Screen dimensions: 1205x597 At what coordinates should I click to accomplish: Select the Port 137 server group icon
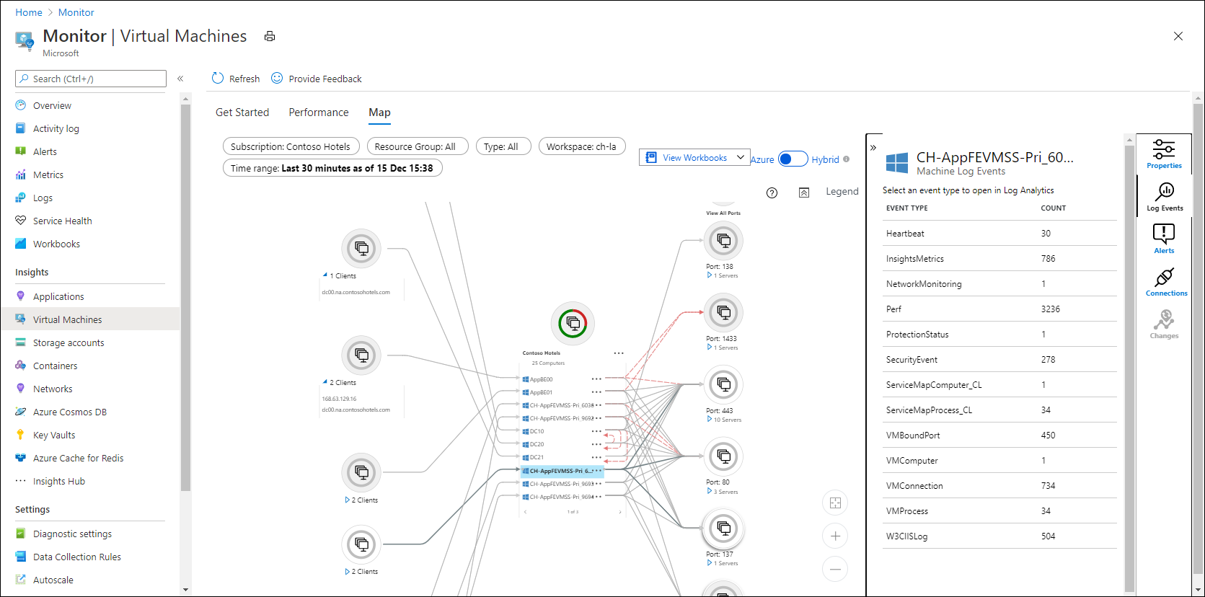(723, 529)
